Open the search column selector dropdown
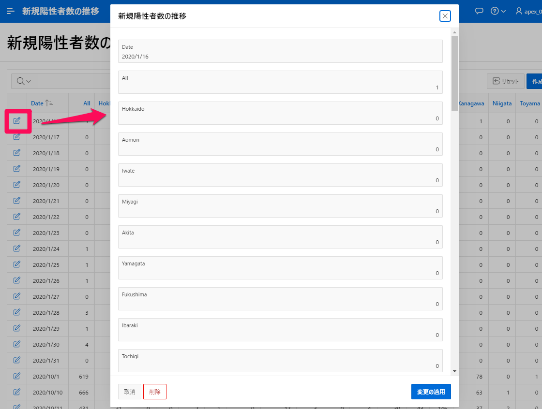This screenshot has width=542, height=409. [x=24, y=81]
